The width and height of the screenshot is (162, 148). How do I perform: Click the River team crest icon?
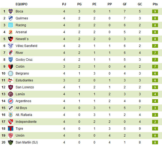tap(11, 53)
